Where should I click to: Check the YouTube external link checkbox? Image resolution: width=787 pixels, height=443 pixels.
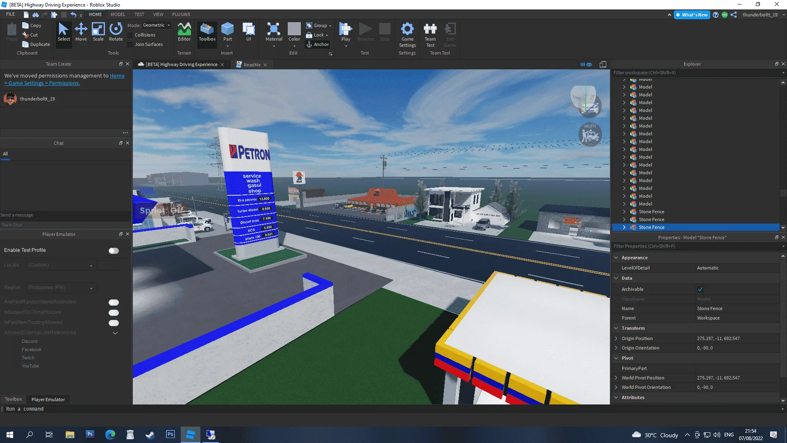pyautogui.click(x=16, y=366)
